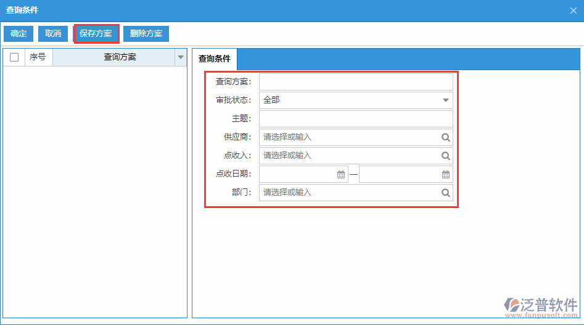Click the 部门 search magnifier icon
This screenshot has height=325, width=584.
445,193
